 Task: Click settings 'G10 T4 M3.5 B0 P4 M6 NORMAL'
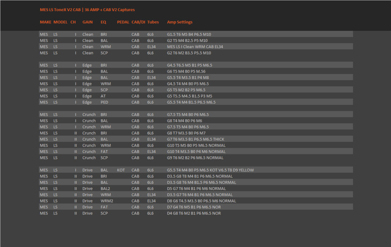196,152
